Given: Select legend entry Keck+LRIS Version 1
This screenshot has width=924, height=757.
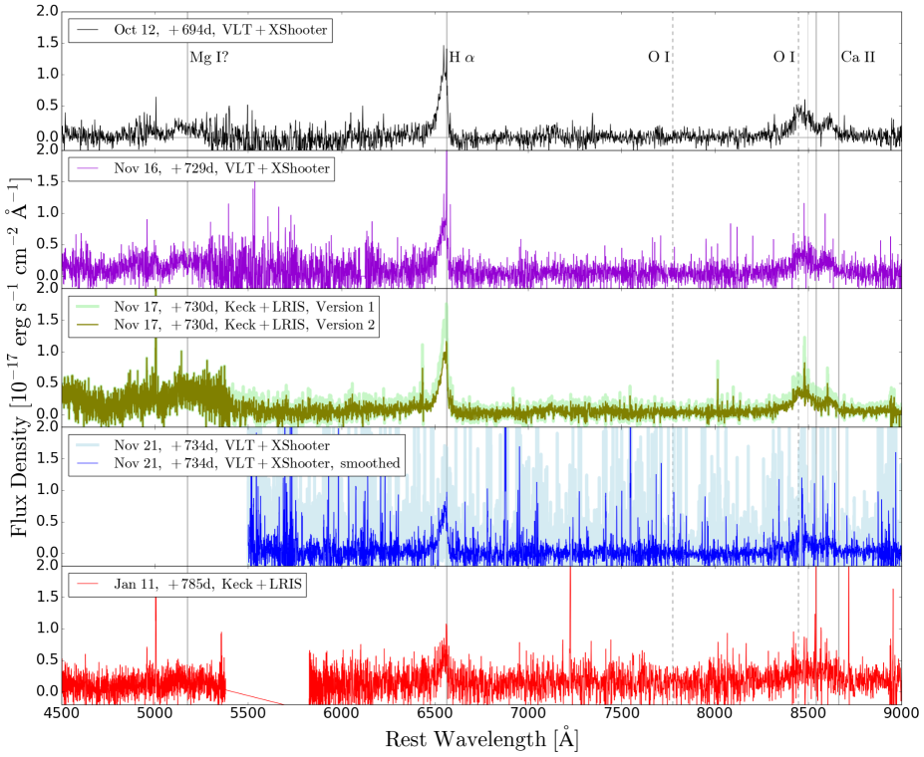Looking at the screenshot, I should click(x=244, y=307).
